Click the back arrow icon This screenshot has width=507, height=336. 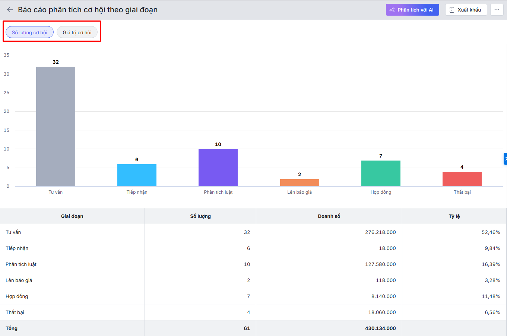[x=10, y=10]
